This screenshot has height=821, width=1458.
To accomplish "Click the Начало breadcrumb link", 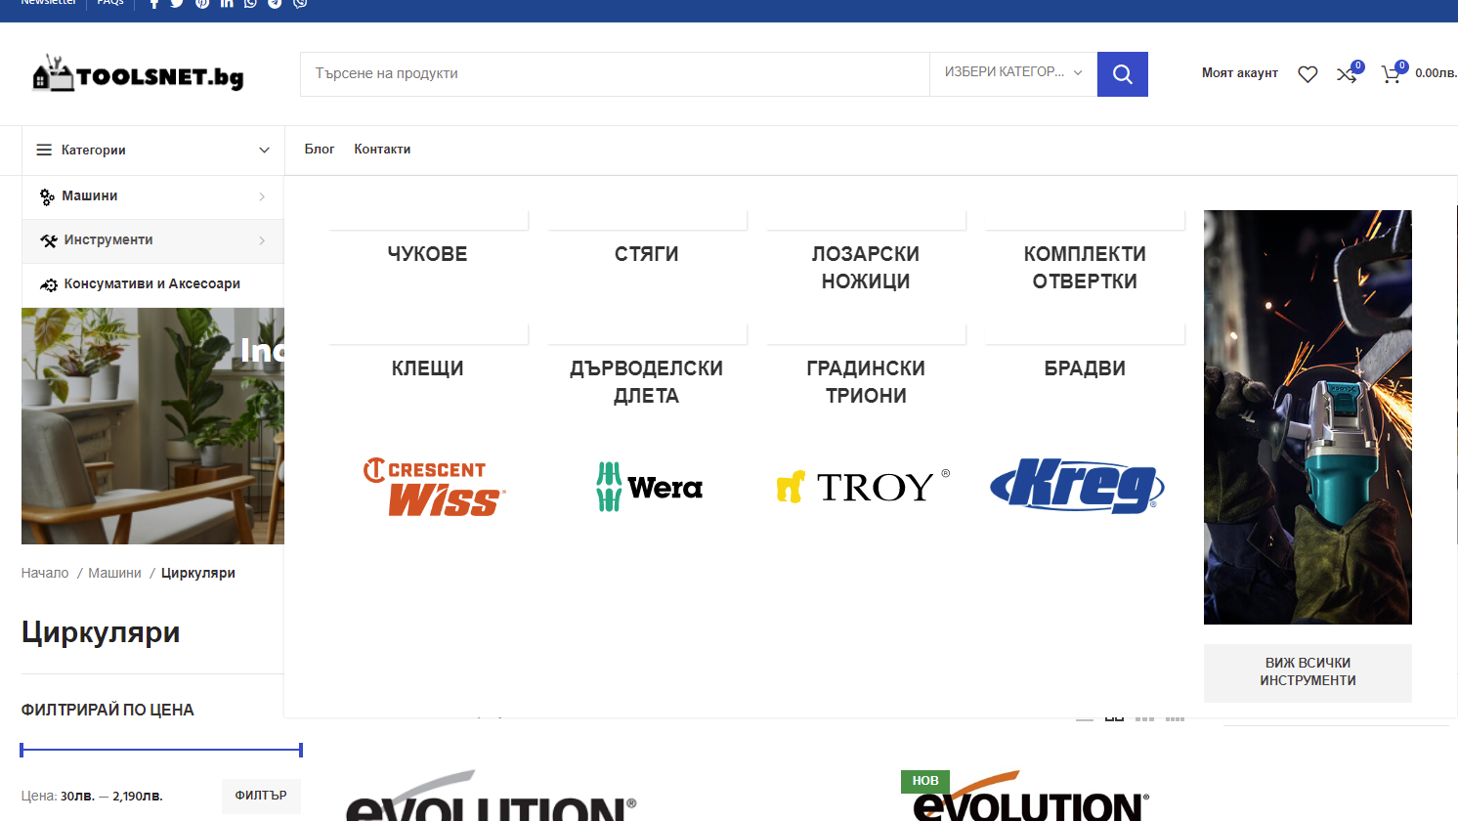I will (x=45, y=573).
